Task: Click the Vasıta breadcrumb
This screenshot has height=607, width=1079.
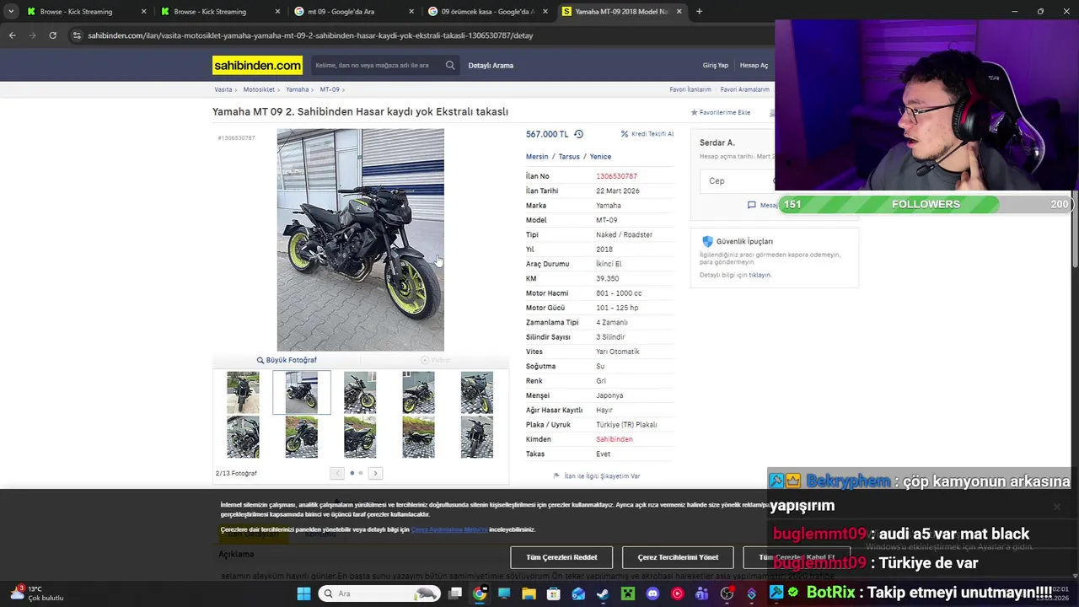Action: tap(223, 89)
